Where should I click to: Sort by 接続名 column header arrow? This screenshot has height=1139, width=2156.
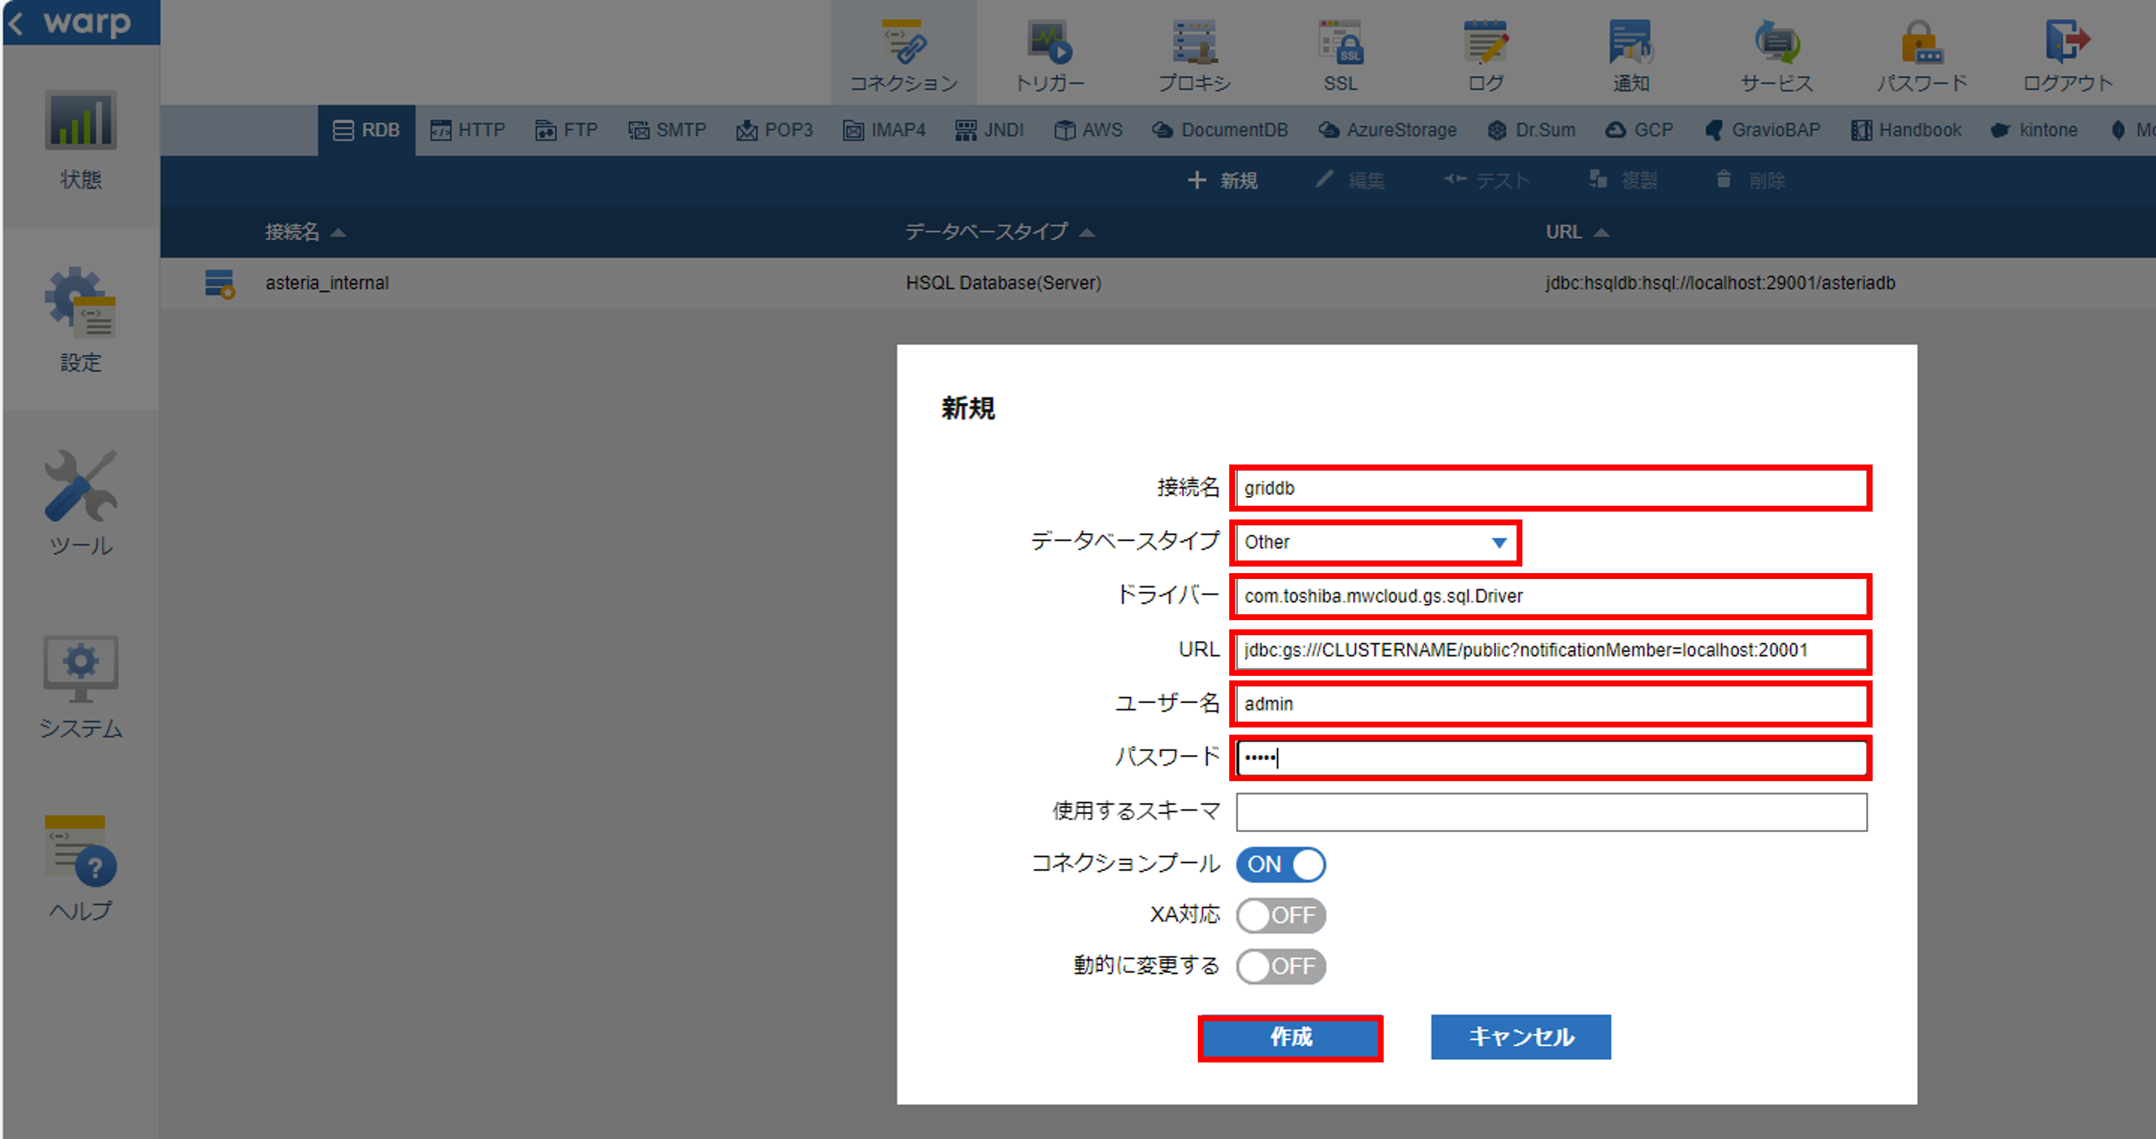pos(338,232)
